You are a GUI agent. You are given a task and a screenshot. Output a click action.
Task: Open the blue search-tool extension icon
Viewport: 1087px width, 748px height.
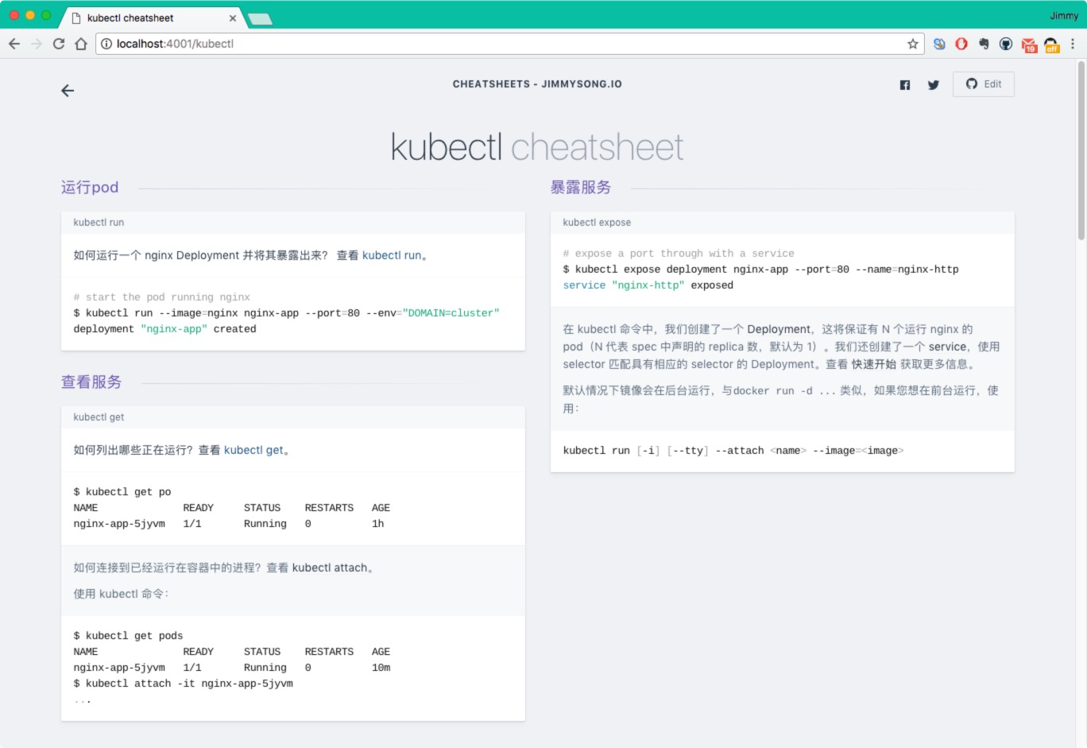[939, 44]
